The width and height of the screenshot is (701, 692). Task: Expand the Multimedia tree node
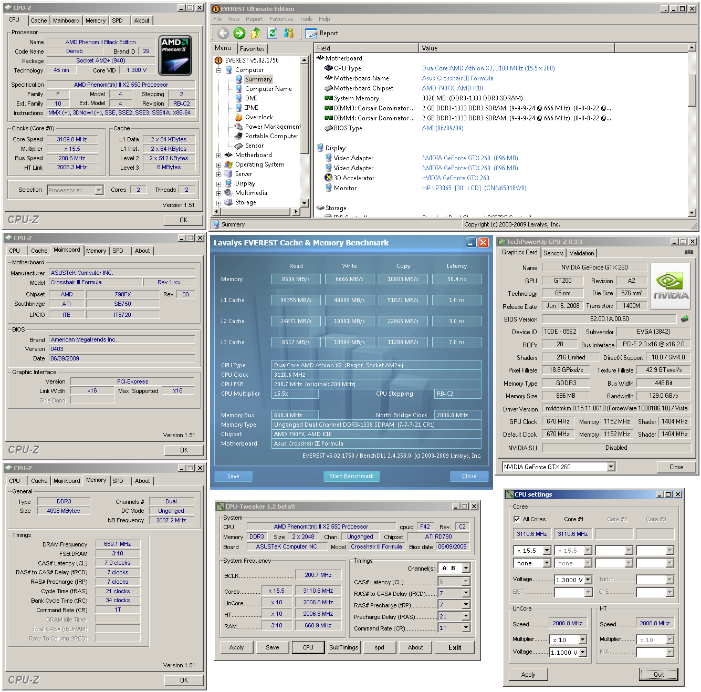(219, 193)
